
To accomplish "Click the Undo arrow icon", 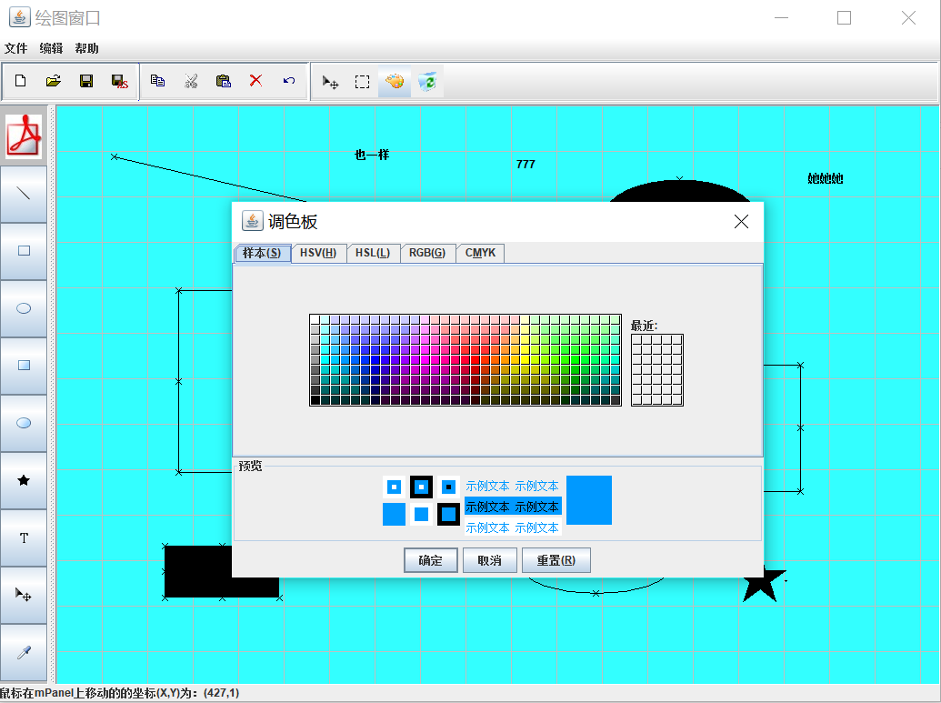I will (288, 81).
